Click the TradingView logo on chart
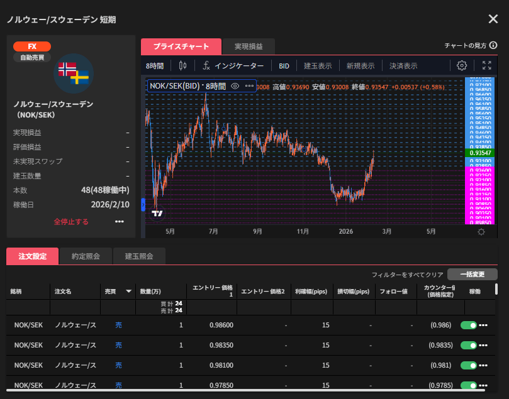The image size is (509, 399). [x=158, y=214]
